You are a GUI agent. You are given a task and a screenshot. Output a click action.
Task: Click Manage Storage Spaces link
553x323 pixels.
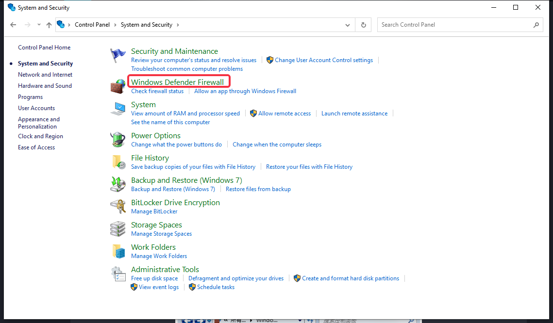tap(162, 234)
